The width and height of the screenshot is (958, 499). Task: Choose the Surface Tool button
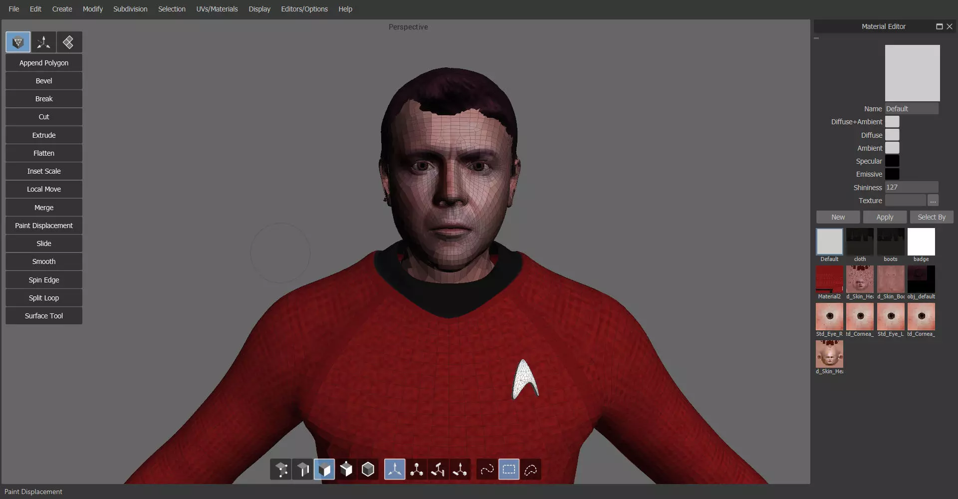44,316
